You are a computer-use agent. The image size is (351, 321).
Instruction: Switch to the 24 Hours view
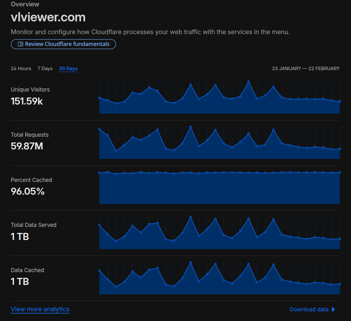pyautogui.click(x=21, y=68)
